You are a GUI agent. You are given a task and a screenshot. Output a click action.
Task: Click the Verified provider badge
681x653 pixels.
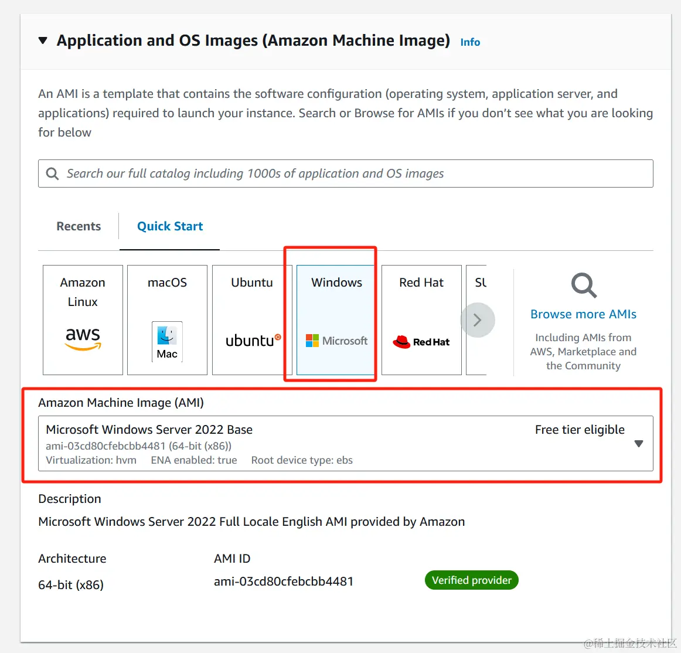tap(472, 580)
